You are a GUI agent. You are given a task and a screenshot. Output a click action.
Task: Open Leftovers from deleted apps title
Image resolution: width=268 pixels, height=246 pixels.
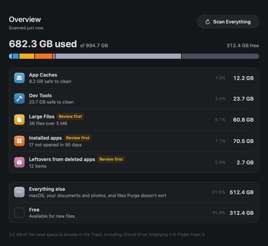pyautogui.click(x=62, y=159)
